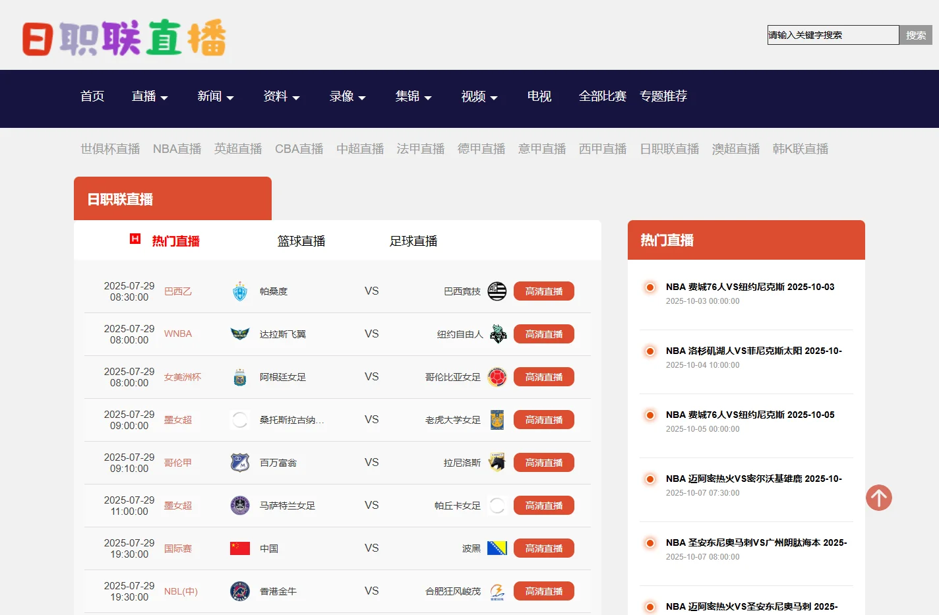The height and width of the screenshot is (615, 939).
Task: Click the 日职联直播 site logo
Action: click(x=124, y=38)
